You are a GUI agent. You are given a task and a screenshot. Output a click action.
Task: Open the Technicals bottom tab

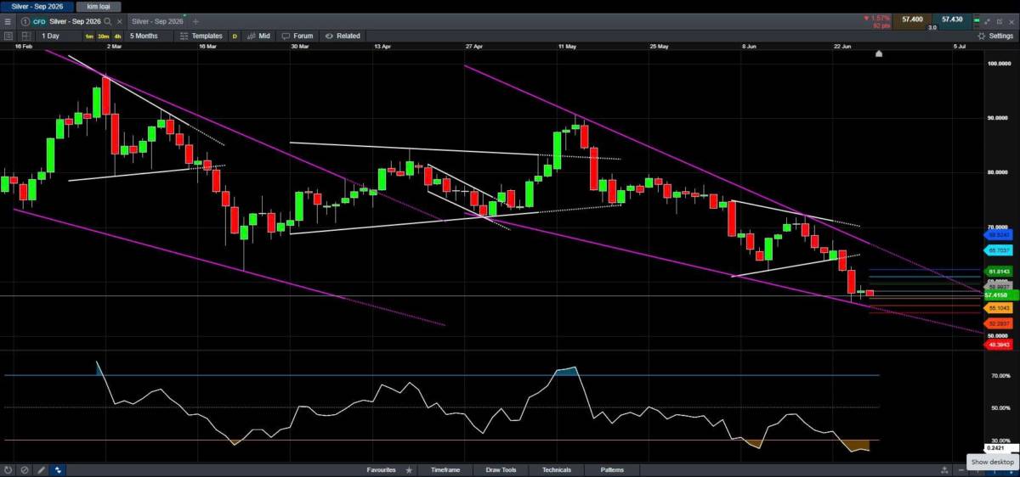(x=554, y=469)
